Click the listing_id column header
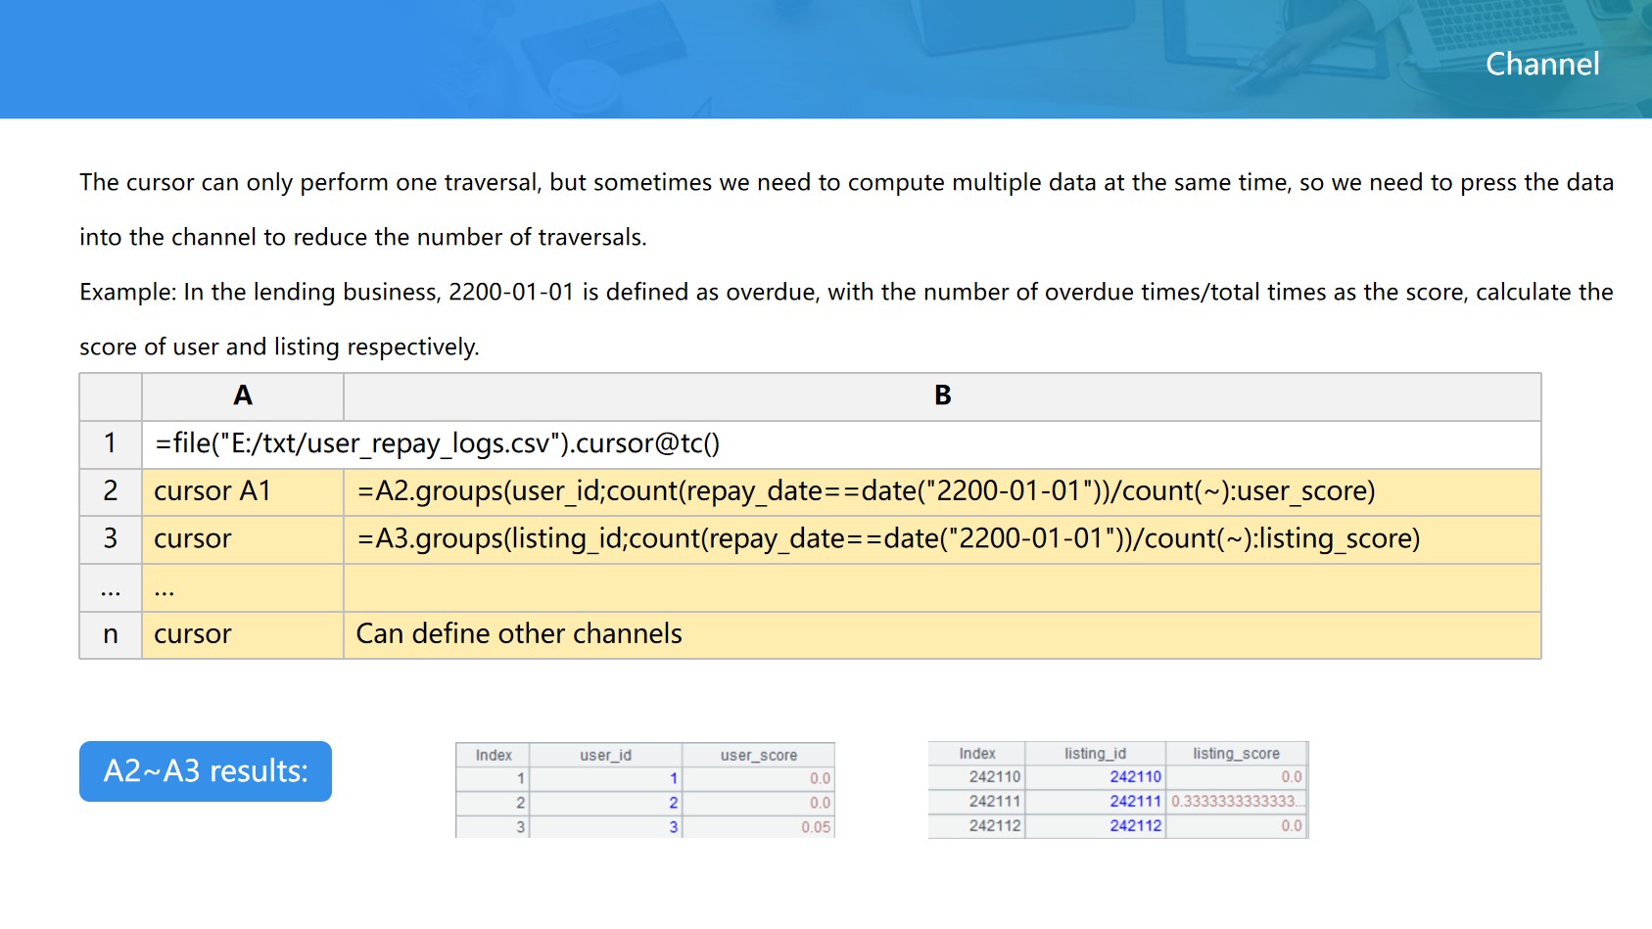Screen dimensions: 1652x929 tap(1095, 753)
